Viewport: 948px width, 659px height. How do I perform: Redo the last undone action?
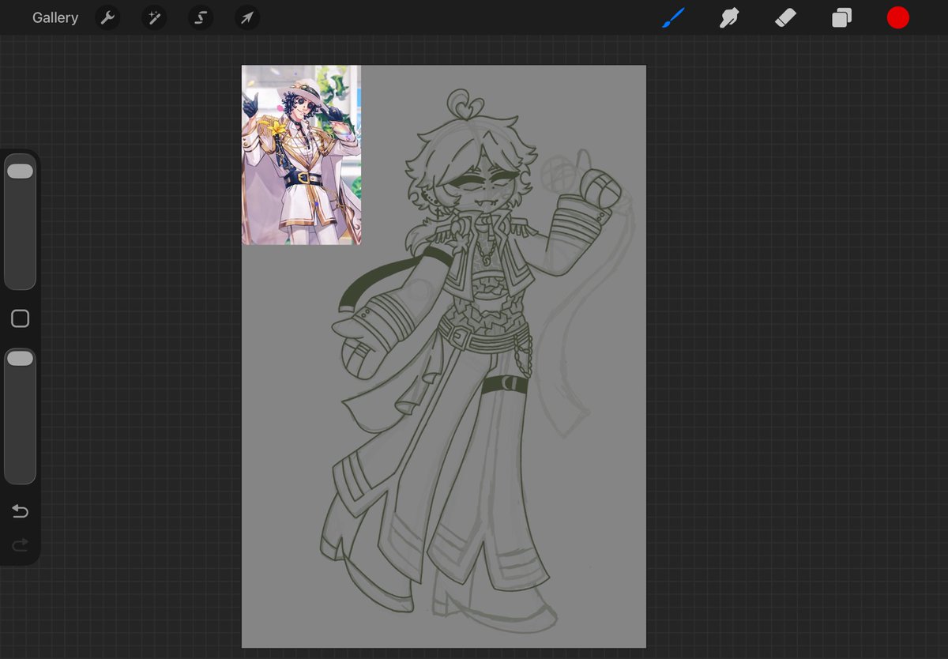click(20, 544)
